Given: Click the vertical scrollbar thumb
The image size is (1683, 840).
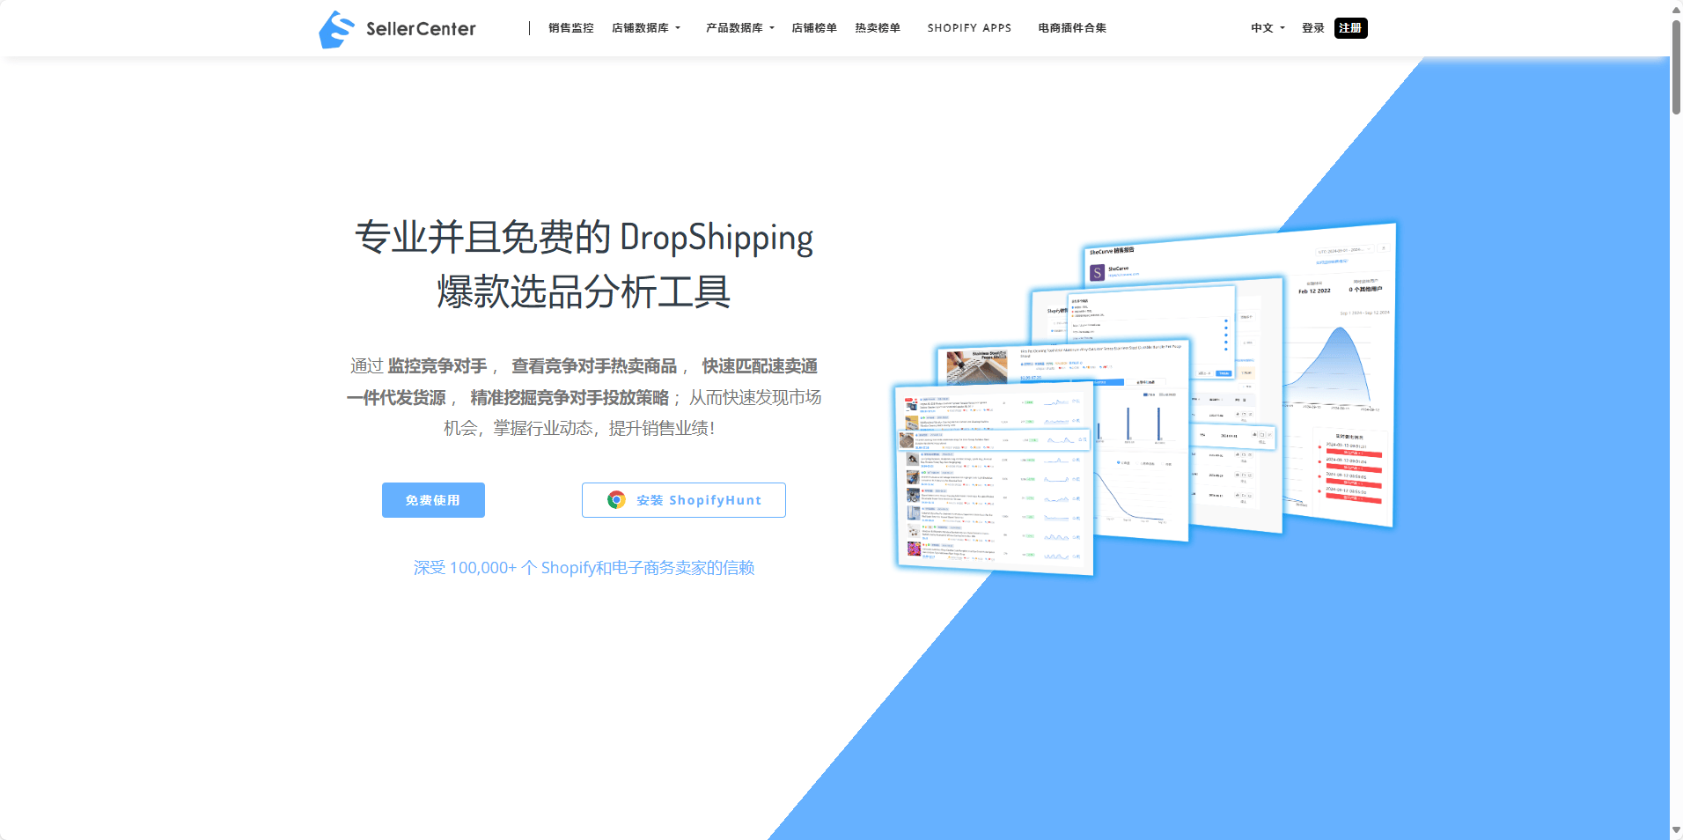Looking at the screenshot, I should pos(1676,67).
